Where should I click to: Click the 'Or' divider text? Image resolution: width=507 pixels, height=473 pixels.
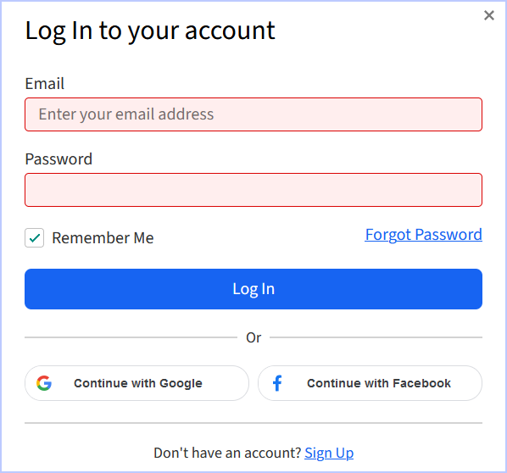click(x=253, y=337)
